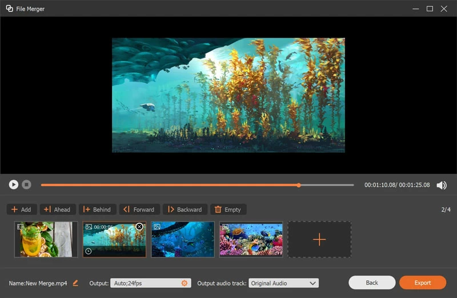Mute the volume speaker icon
This screenshot has height=298, width=457.
click(442, 186)
